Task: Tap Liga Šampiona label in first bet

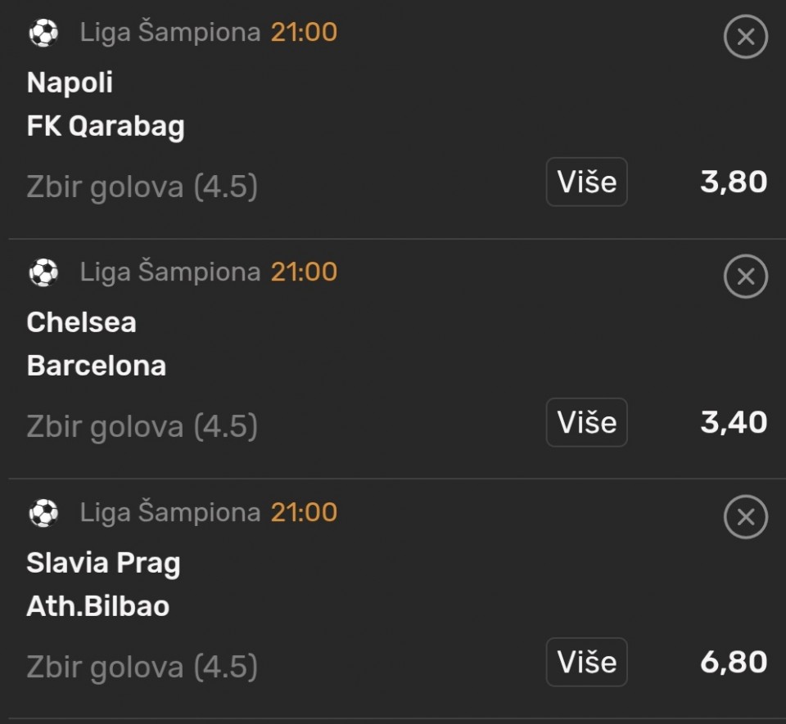Action: click(x=169, y=33)
